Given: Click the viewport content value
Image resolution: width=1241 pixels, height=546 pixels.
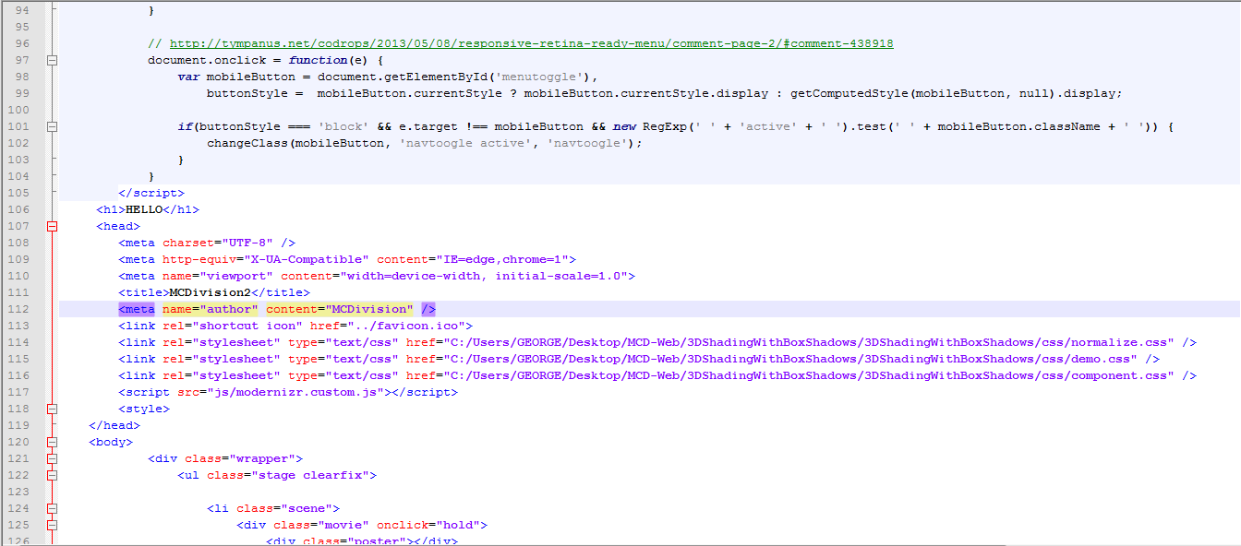Looking at the screenshot, I should pos(484,276).
